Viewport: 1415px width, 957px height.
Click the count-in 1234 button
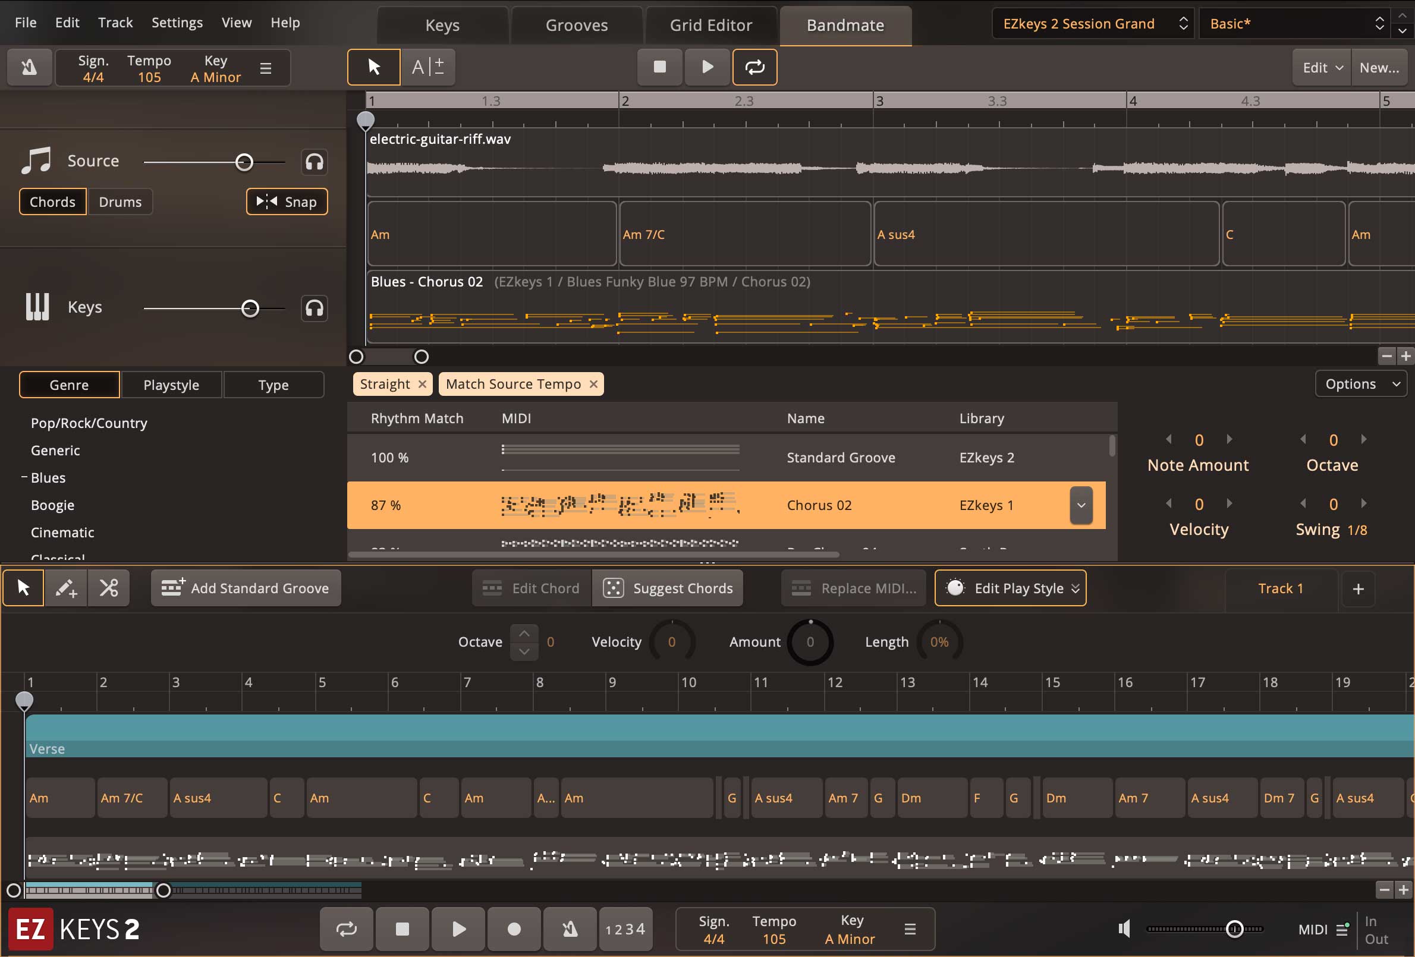625,929
